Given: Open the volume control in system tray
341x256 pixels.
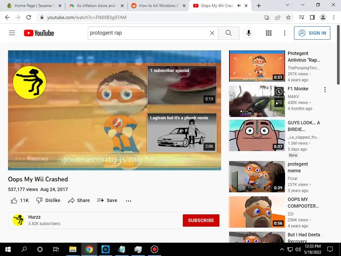Looking at the screenshot, I should (x=298, y=249).
